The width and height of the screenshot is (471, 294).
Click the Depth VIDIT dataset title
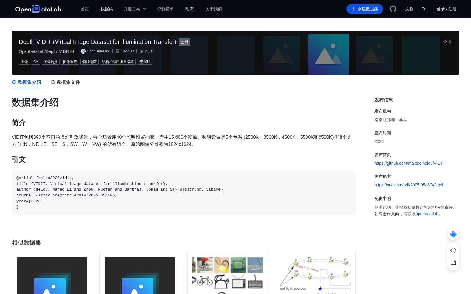pyautogui.click(x=97, y=42)
